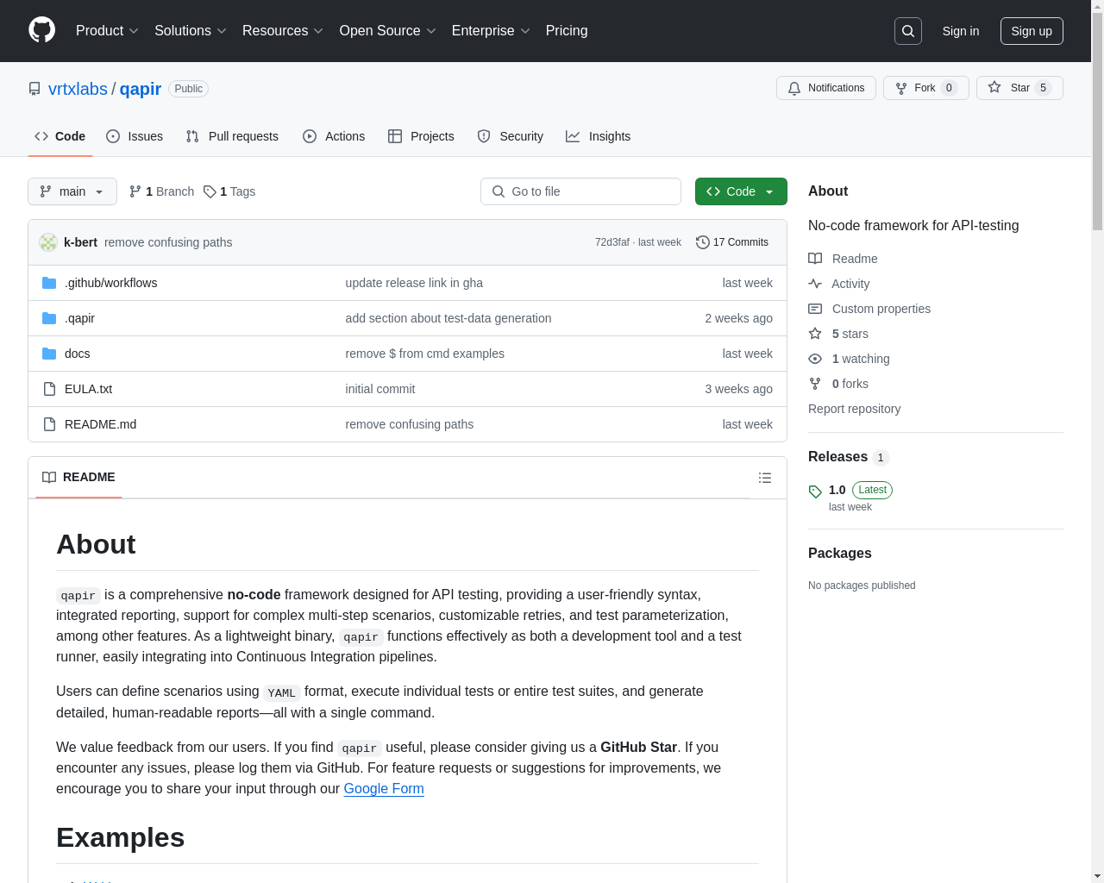Open the Google Form link
1104x883 pixels.
(384, 788)
